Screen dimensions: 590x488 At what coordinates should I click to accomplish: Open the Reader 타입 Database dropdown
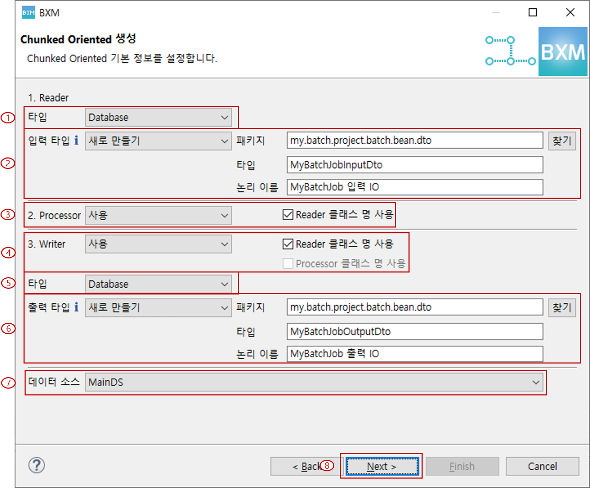[x=225, y=117]
